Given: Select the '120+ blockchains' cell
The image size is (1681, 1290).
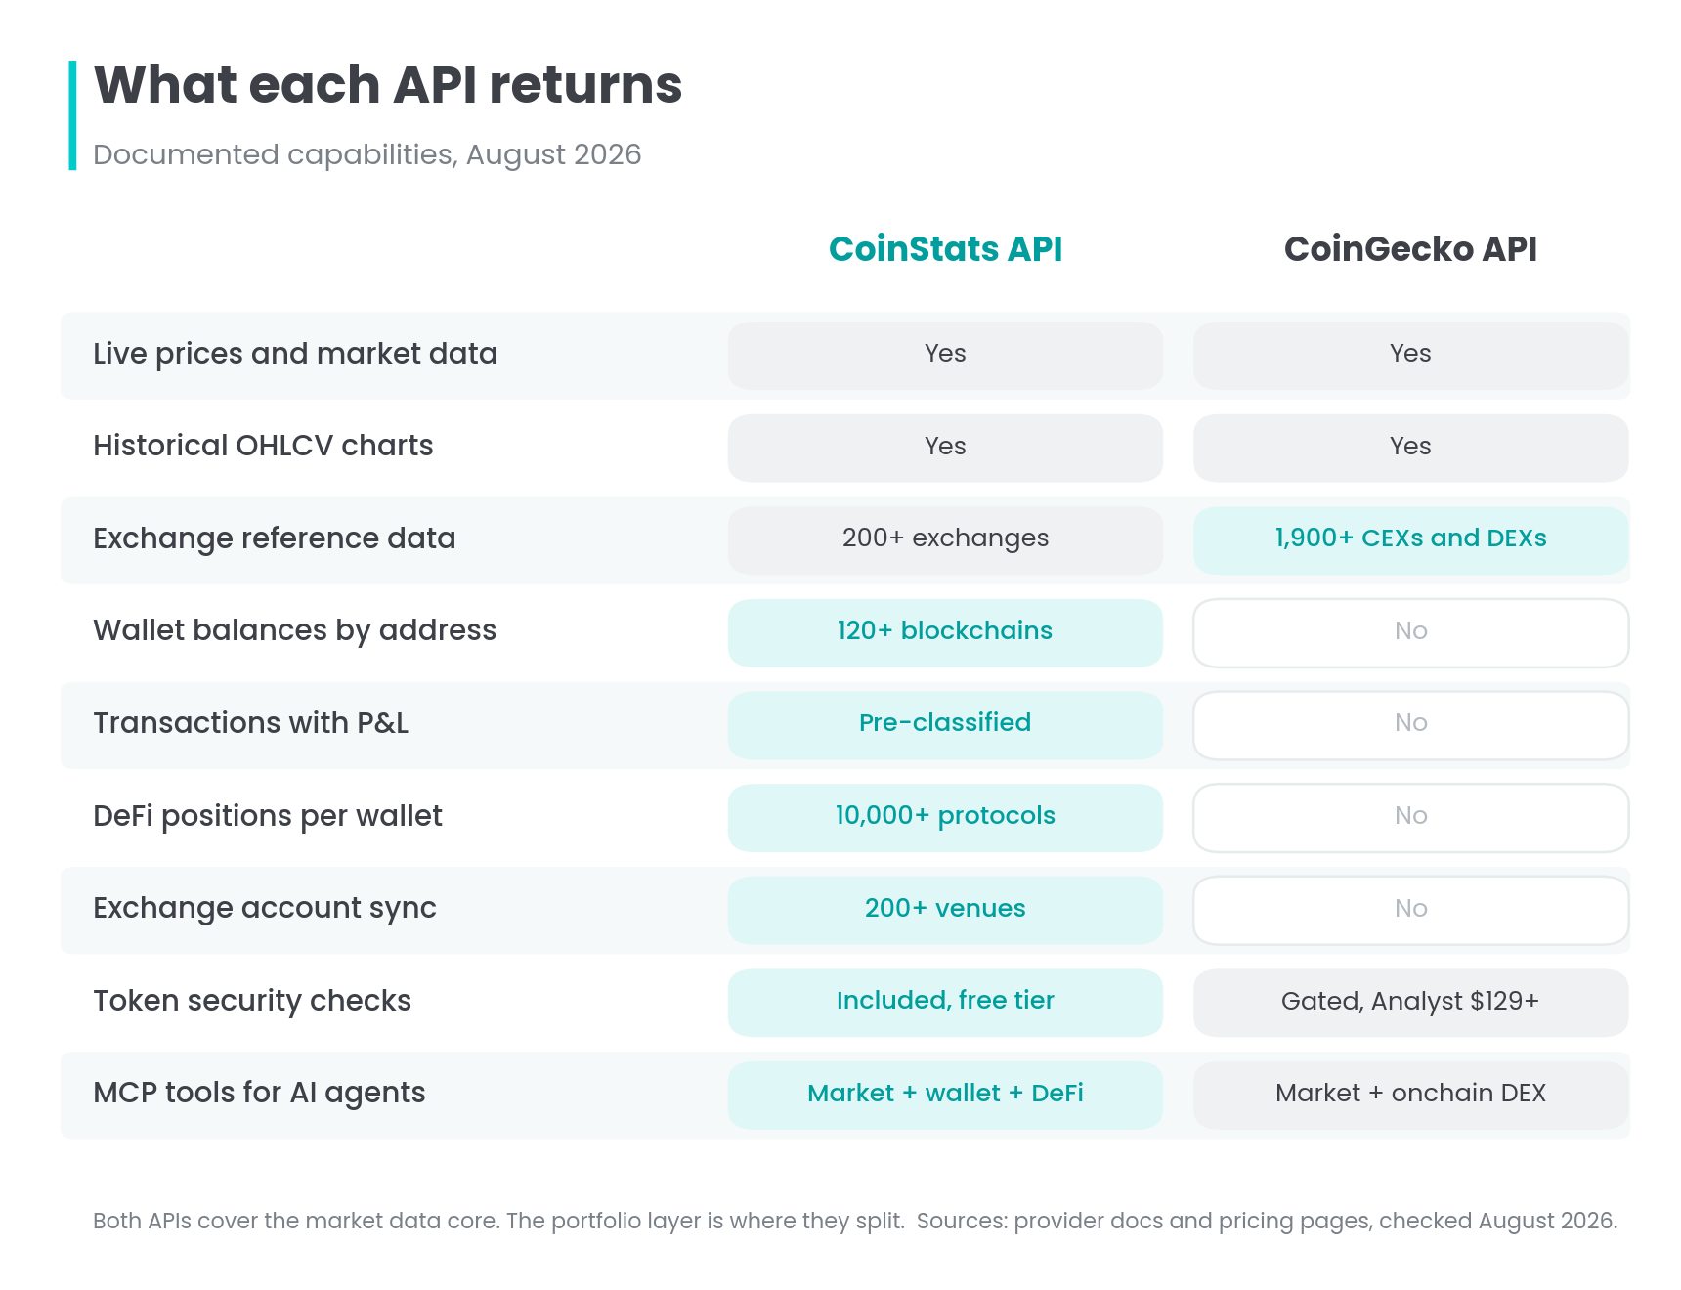Looking at the screenshot, I should tap(945, 632).
